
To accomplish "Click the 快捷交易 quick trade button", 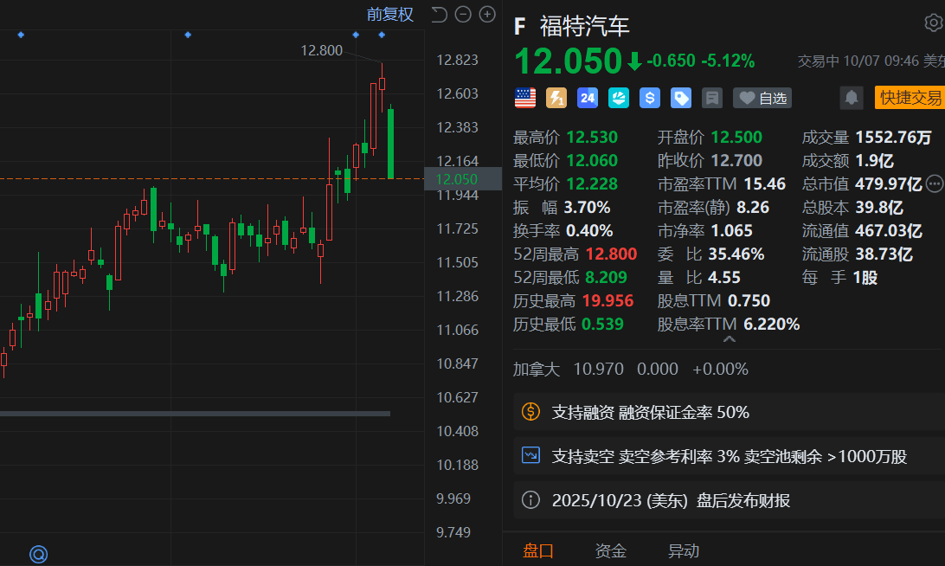I will tap(910, 98).
